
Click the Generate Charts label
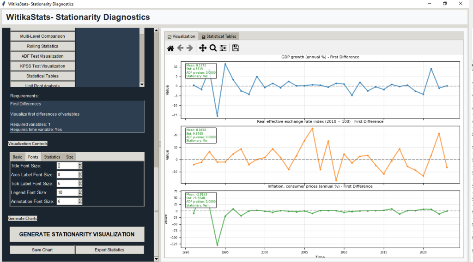[x=23, y=218]
